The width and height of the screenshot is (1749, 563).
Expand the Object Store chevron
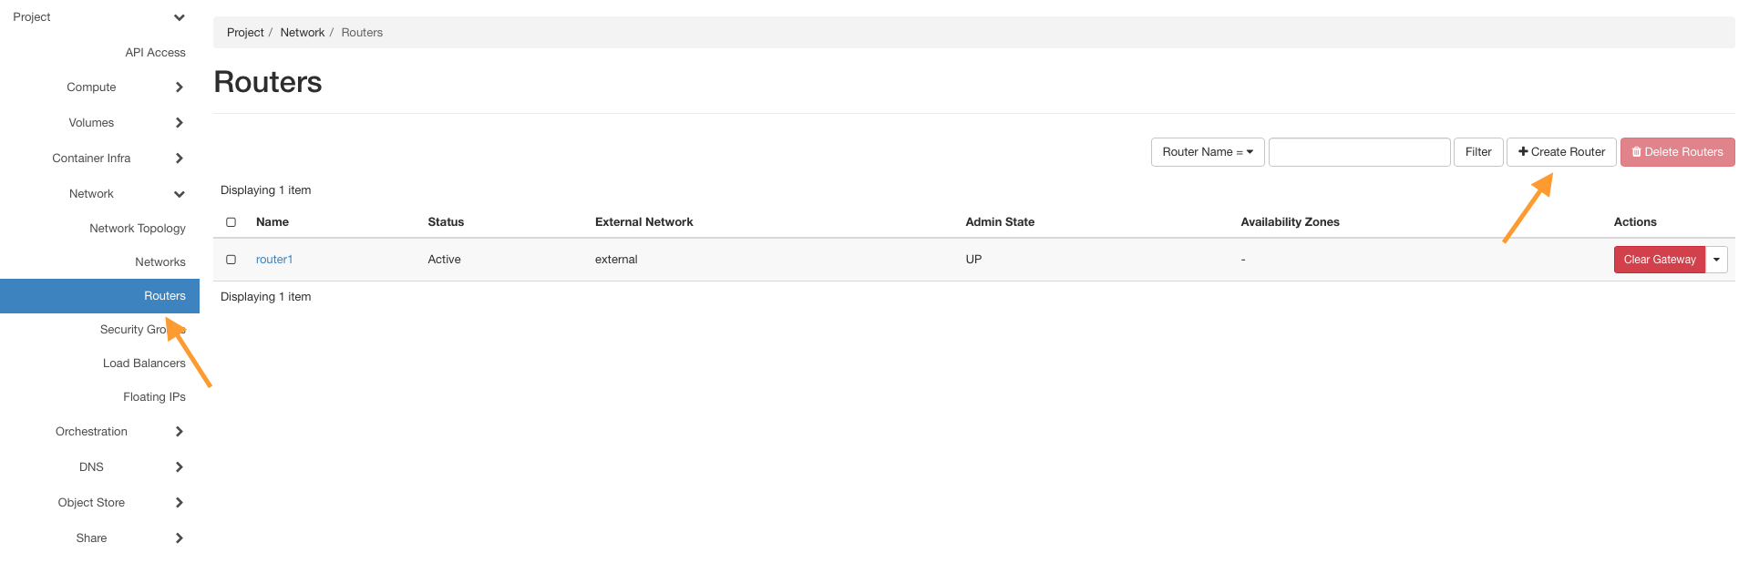click(179, 503)
